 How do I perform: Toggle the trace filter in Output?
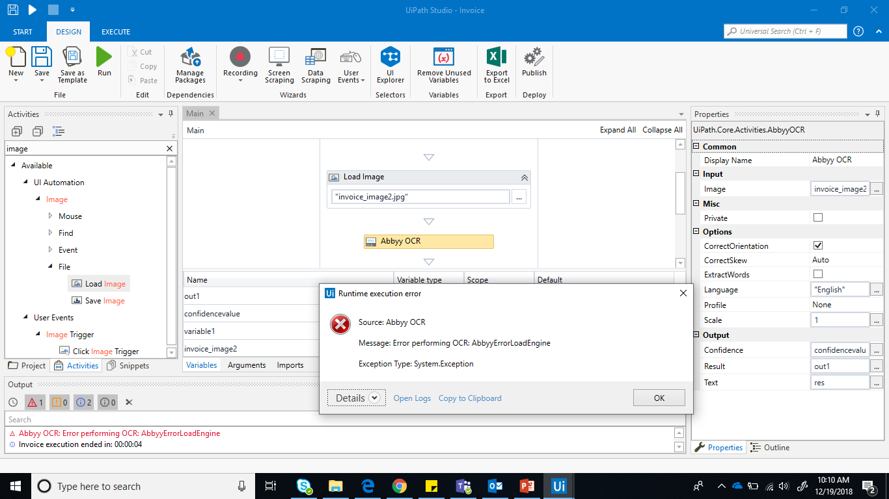[108, 402]
